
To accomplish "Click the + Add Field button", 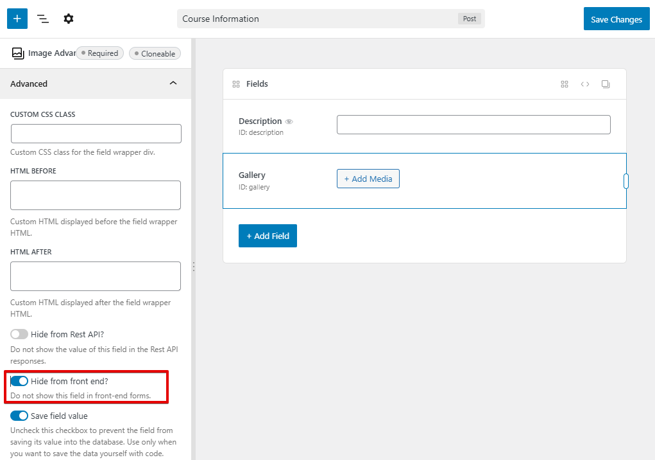I will (268, 236).
